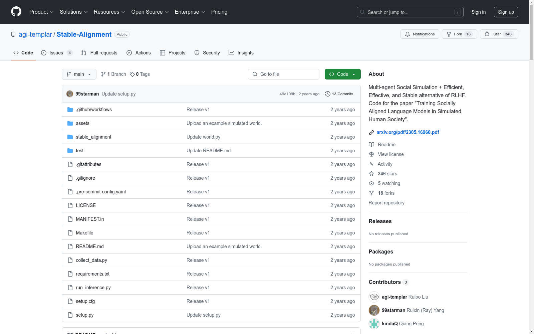Click the folder icon for stable_alignment
This screenshot has height=334, width=534.
pos(70,137)
